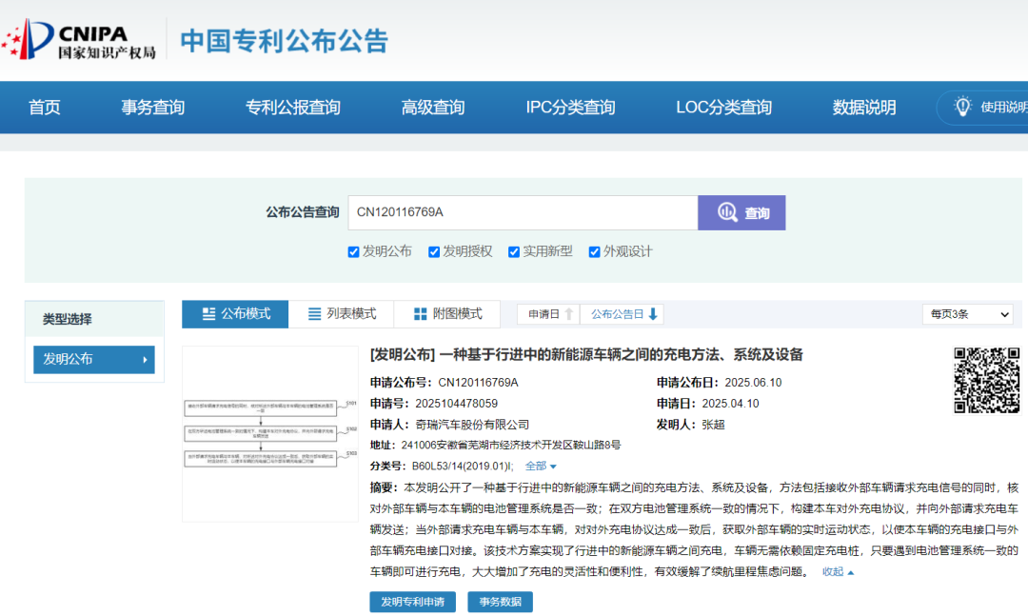This screenshot has width=1028, height=616.
Task: Click the up sort arrow beside 申请日
Action: (571, 313)
